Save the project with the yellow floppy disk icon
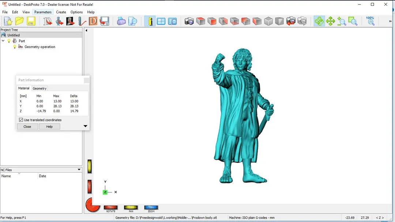 (x=31, y=21)
